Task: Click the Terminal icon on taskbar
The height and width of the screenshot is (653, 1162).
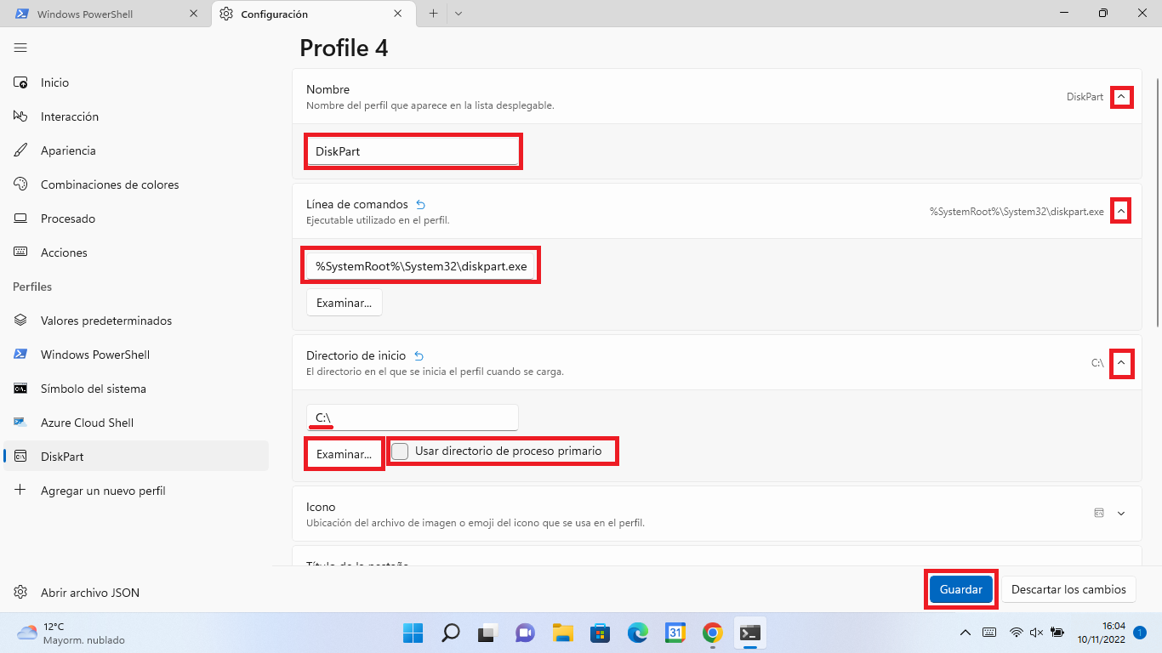Action: [x=750, y=633]
